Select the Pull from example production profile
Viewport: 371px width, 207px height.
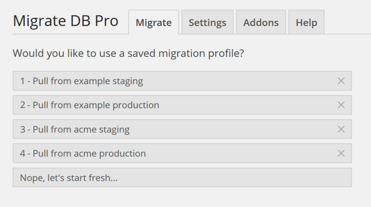pyautogui.click(x=90, y=105)
